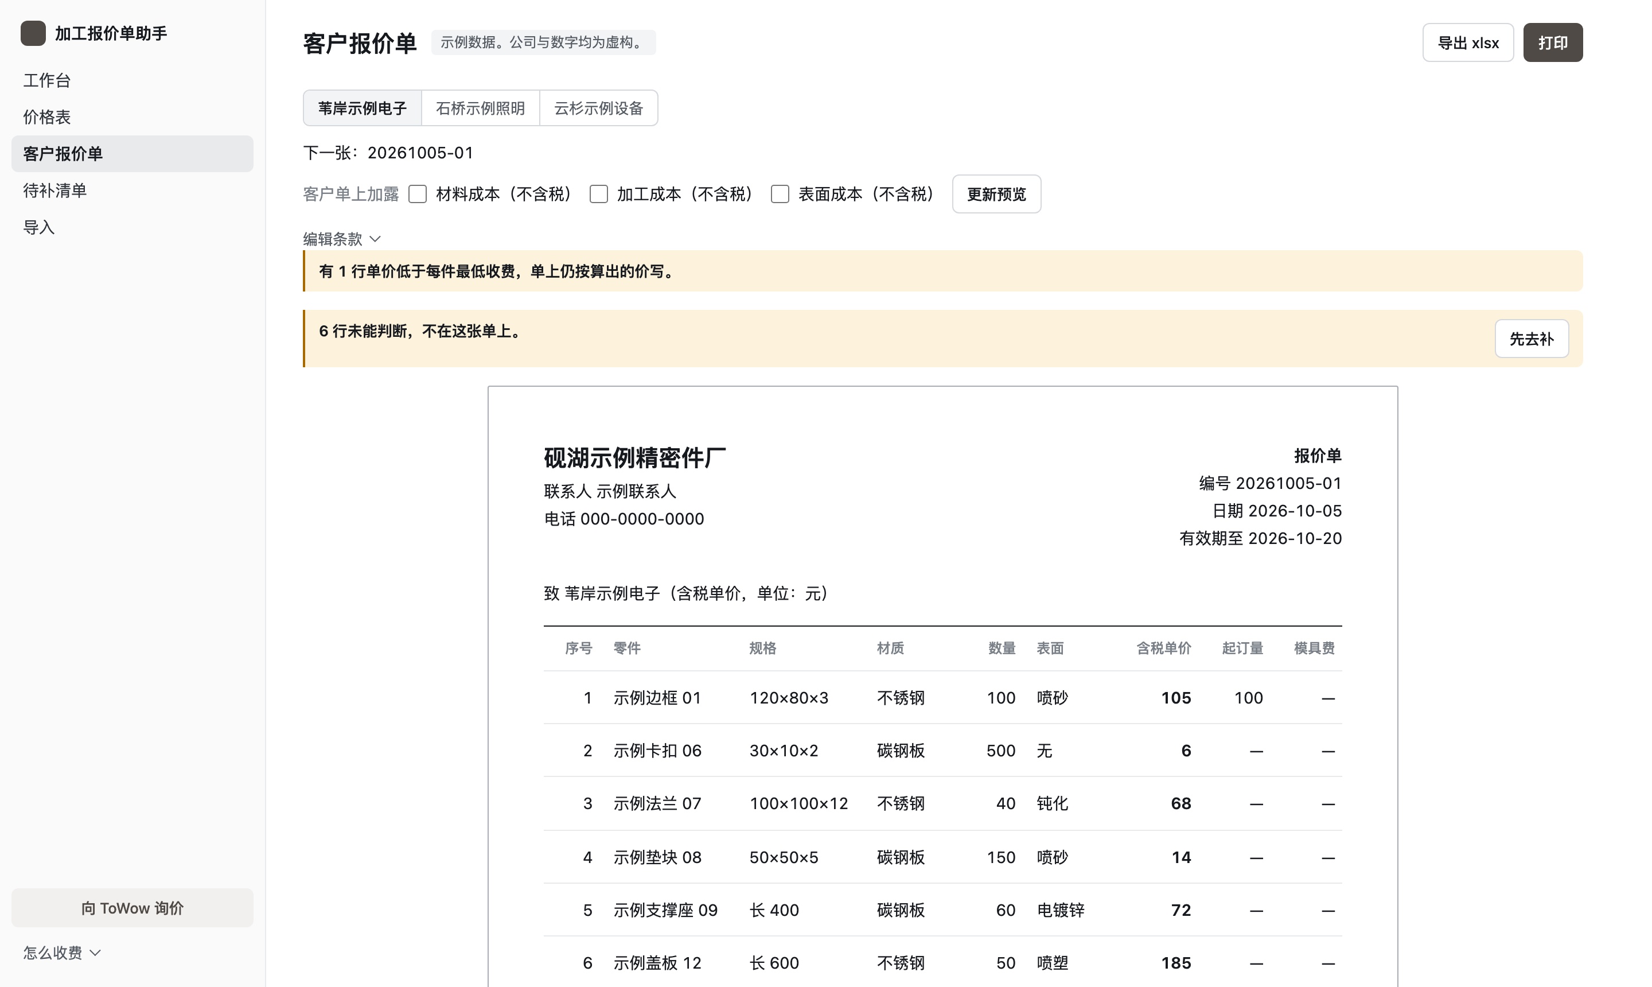Expand 编辑条款 section
Screen dimensions: 1652x987
[x=342, y=239]
